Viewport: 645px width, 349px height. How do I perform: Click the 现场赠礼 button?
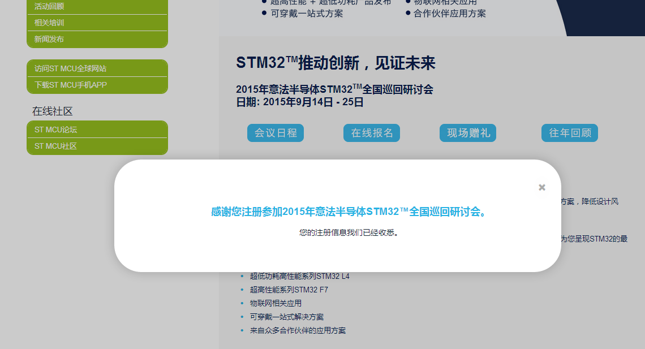tap(468, 133)
